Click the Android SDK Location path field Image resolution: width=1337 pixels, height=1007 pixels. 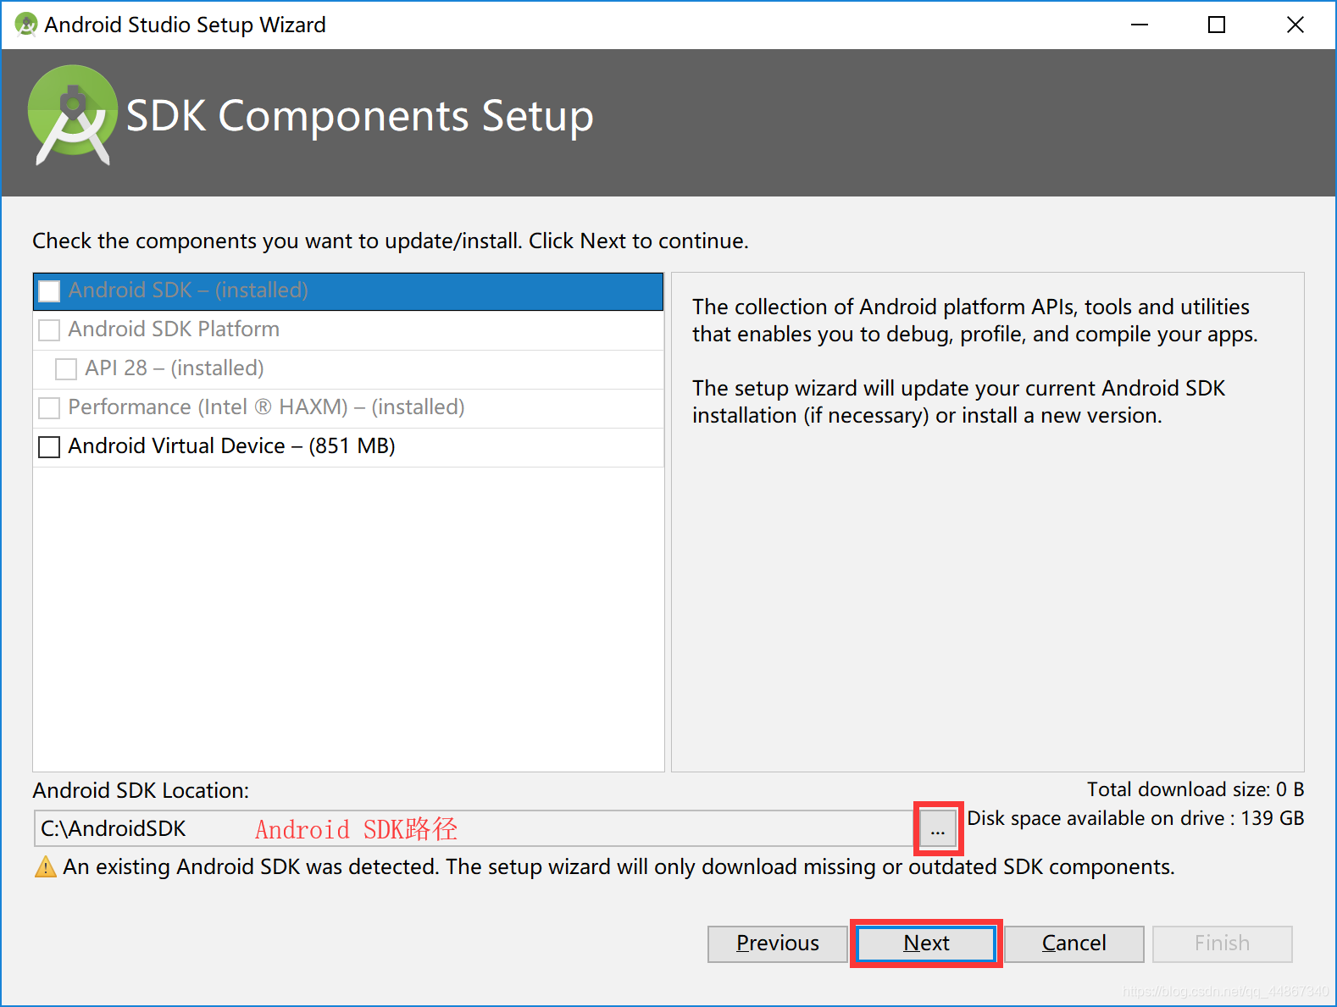point(474,828)
